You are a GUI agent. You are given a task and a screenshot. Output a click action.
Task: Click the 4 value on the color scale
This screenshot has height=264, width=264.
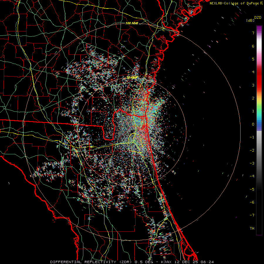tap(253, 72)
